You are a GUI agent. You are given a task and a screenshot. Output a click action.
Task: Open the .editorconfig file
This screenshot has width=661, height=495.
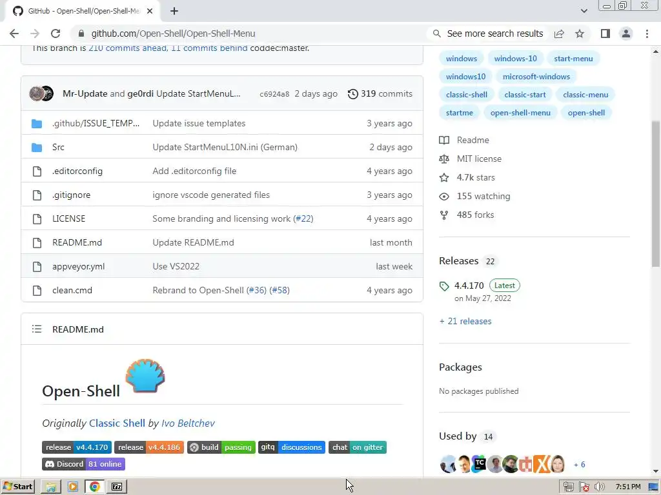[77, 171]
